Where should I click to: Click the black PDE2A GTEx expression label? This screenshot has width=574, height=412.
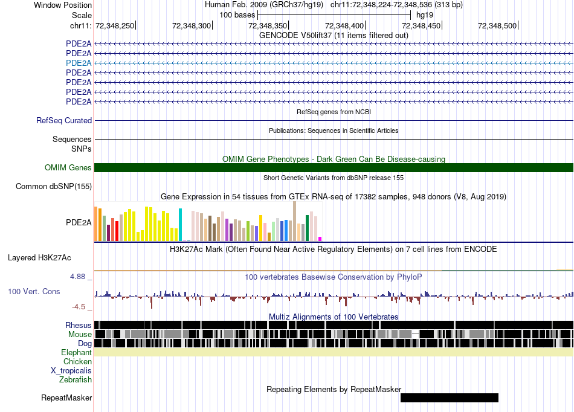coord(79,222)
